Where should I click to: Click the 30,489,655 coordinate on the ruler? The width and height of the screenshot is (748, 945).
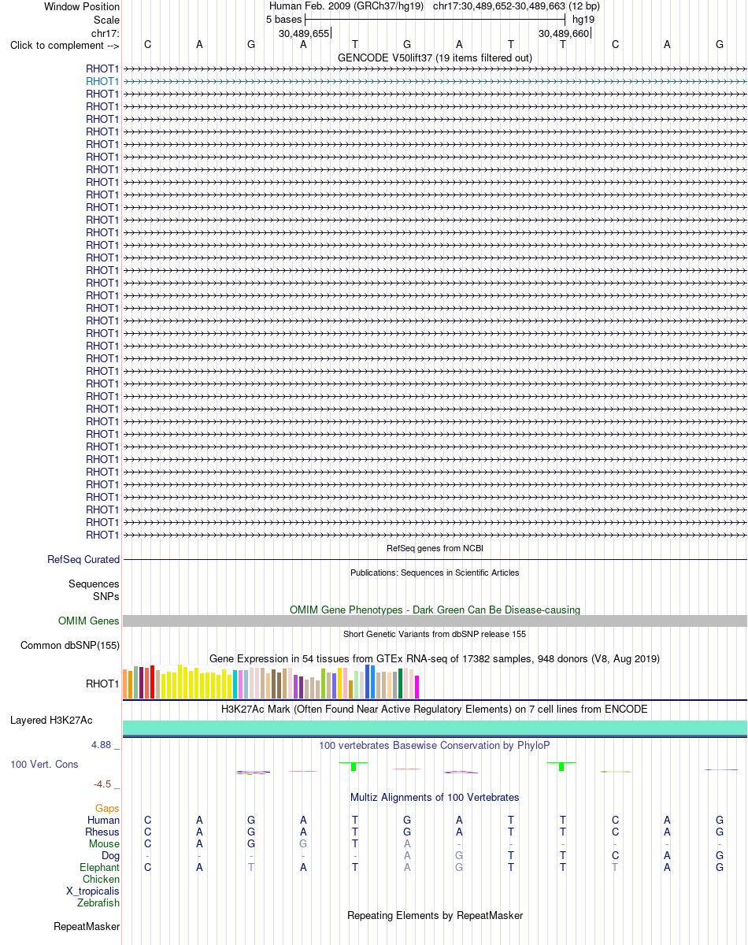point(304,33)
